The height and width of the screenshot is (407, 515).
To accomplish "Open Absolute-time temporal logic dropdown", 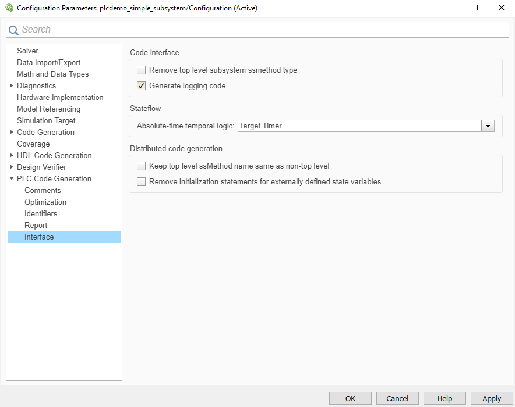I will (x=488, y=126).
